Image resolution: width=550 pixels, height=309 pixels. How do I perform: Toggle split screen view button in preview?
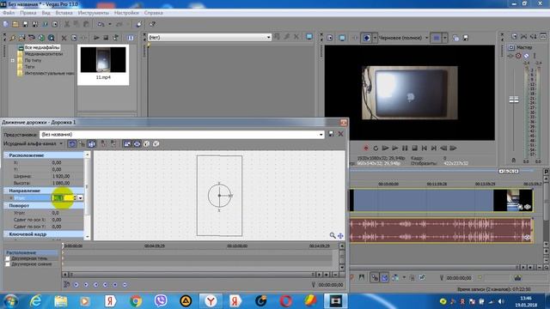tap(367, 38)
